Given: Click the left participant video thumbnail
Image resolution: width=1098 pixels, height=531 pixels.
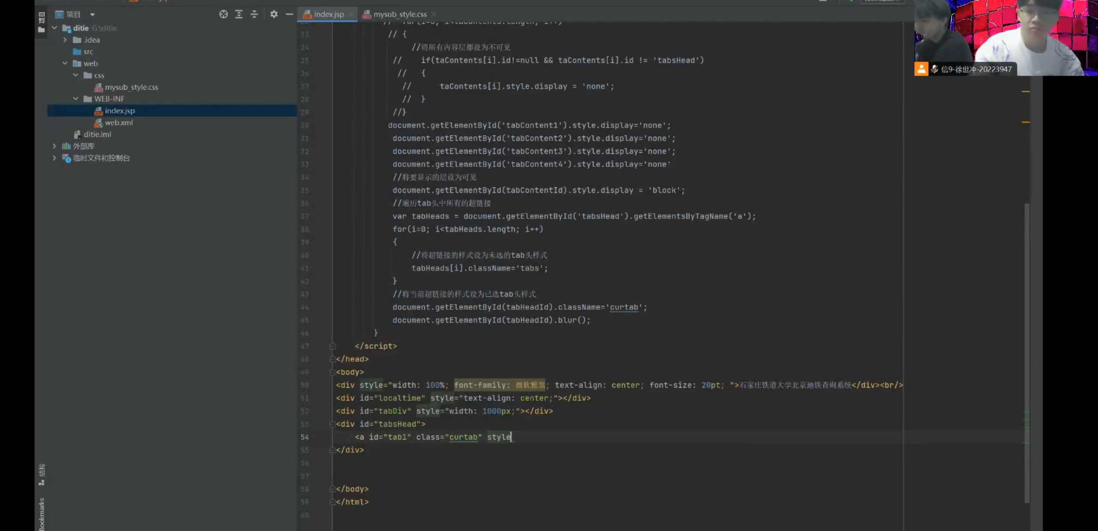Looking at the screenshot, I should tap(943, 31).
